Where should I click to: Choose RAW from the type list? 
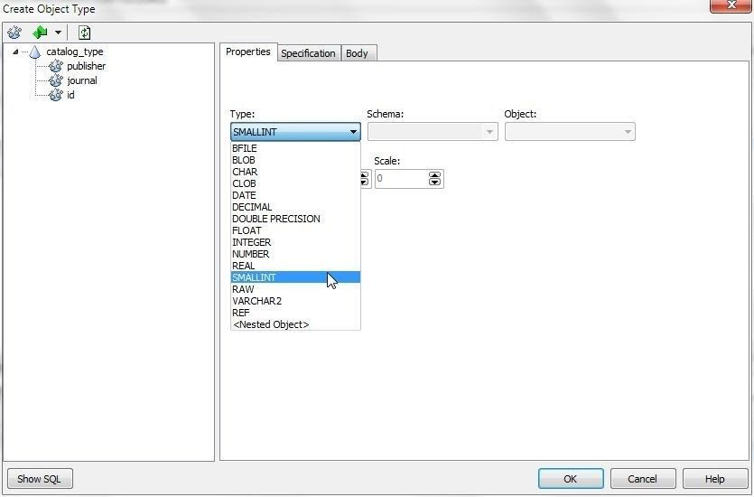tap(295, 289)
